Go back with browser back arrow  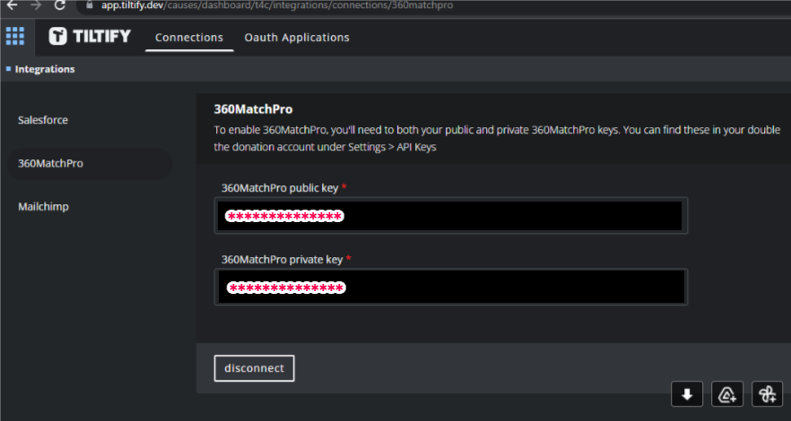click(x=13, y=5)
